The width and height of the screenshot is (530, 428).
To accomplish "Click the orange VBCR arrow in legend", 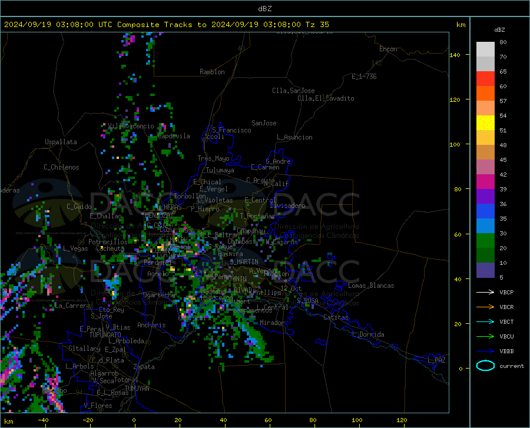I will coord(485,307).
